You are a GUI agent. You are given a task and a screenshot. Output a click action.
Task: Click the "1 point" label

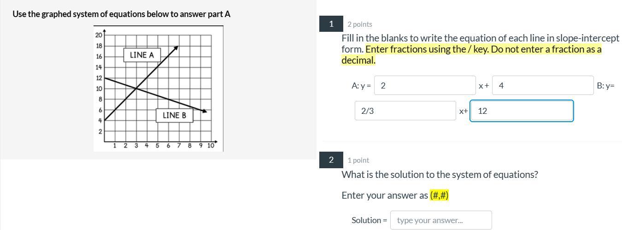(358, 160)
